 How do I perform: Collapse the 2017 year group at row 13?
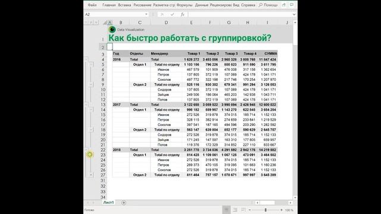pos(86,105)
